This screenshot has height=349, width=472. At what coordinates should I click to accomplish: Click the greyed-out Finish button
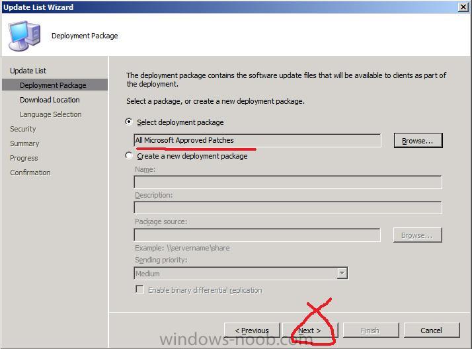tap(371, 330)
